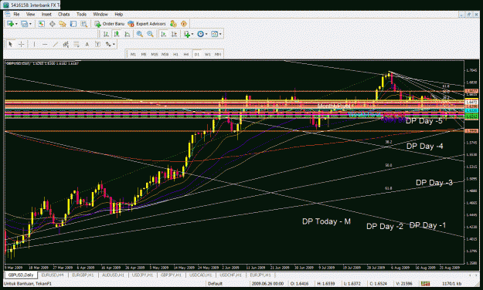Switch to the EURGBP,H1 chart tab
Screen dimensions: 483x290
pos(83,275)
